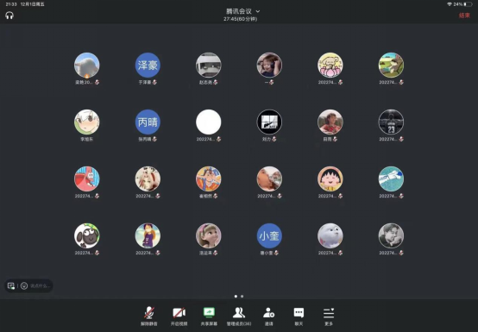Image resolution: width=478 pixels, height=332 pixels.
Task: Tap the black-and-white man portrait avatar
Action: (x=391, y=235)
